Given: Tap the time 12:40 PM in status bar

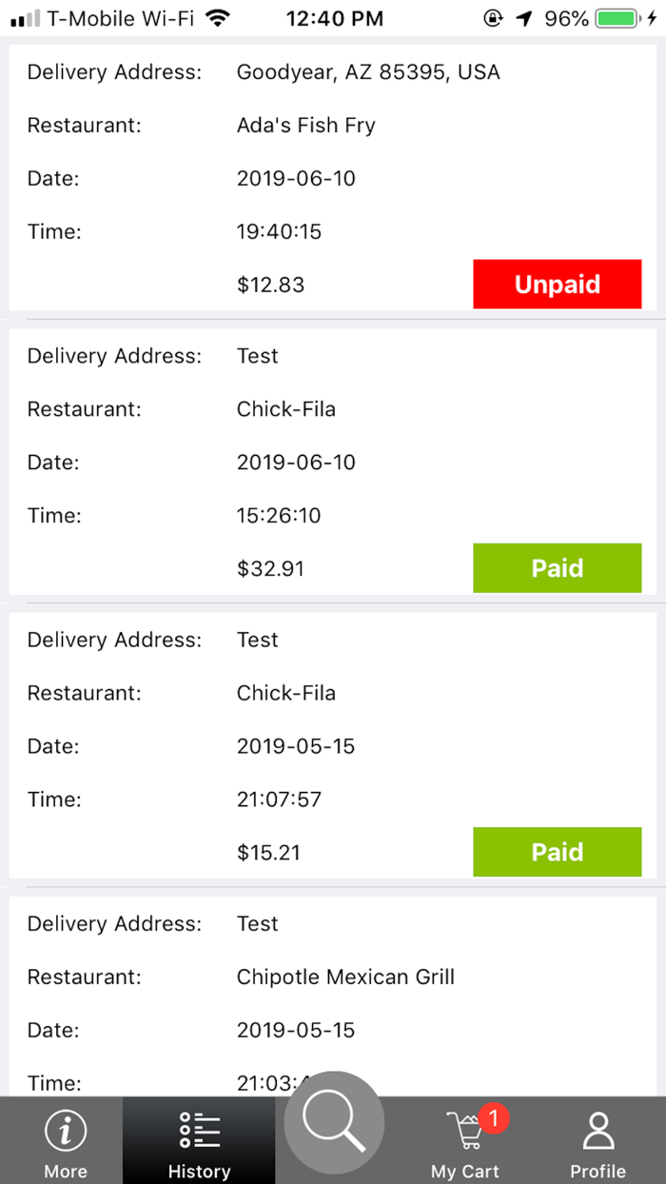Looking at the screenshot, I should pos(335,17).
